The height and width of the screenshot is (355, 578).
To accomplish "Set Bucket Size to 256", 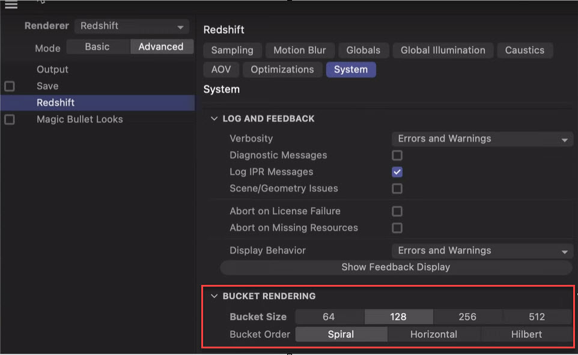I will pos(467,317).
